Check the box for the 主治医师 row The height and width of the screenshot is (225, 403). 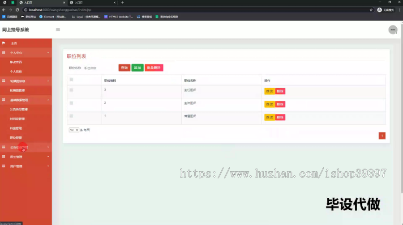point(72,103)
